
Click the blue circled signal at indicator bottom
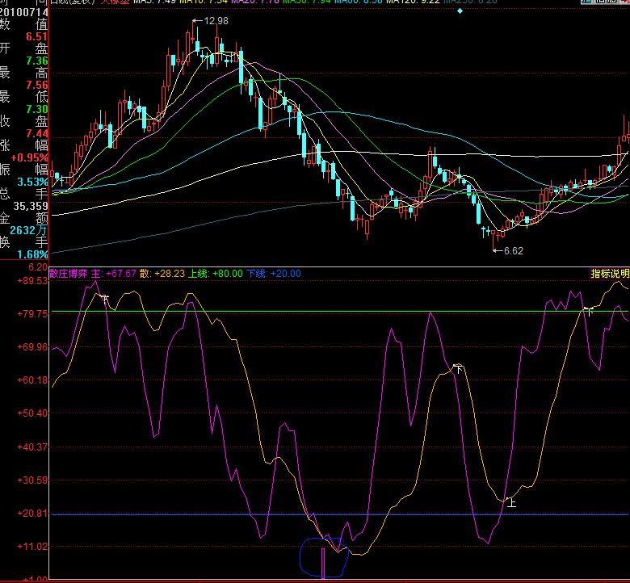pyautogui.click(x=323, y=556)
